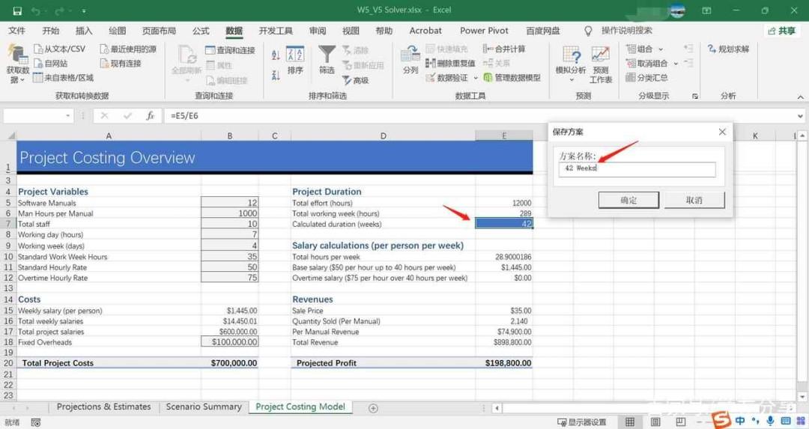Click the insert function fx icon
The height and width of the screenshot is (429, 809).
(x=150, y=116)
